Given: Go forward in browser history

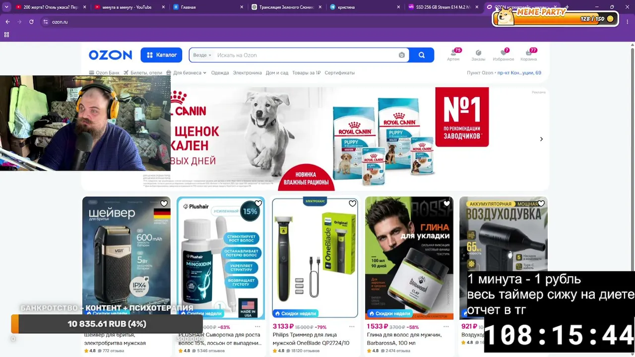Looking at the screenshot, I should pos(19,22).
